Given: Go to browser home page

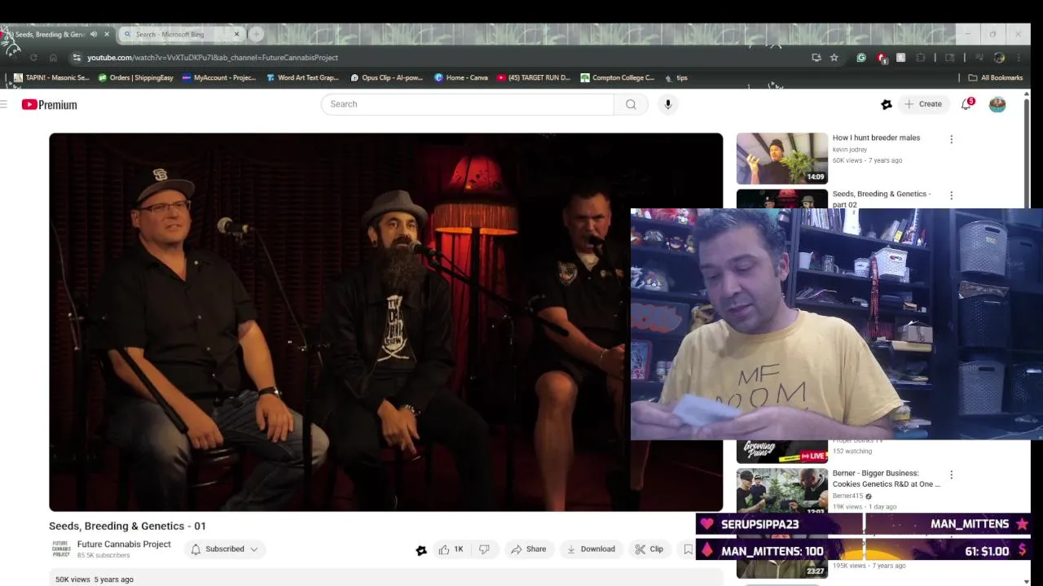Looking at the screenshot, I should pos(53,58).
